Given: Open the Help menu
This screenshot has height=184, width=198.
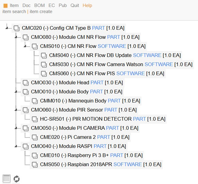Looking at the screenshot, I should (87, 5).
